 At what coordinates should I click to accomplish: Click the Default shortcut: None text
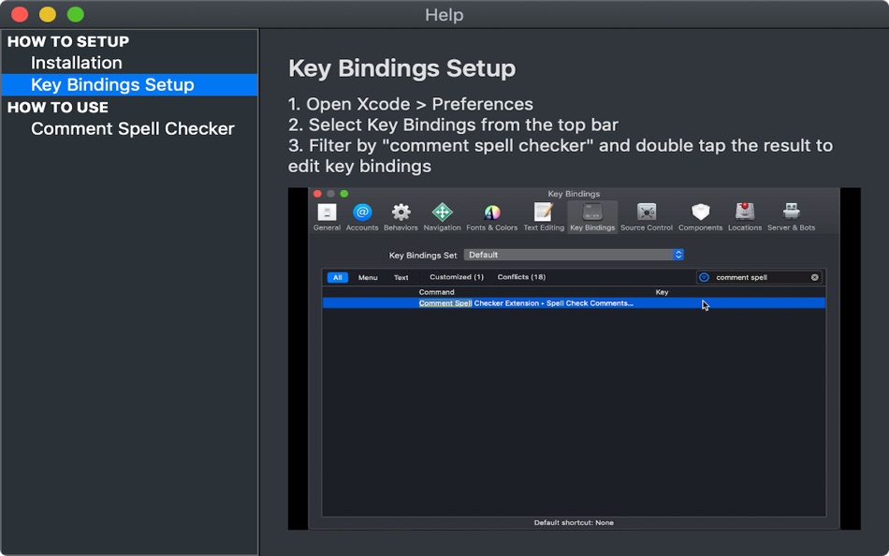pyautogui.click(x=574, y=522)
